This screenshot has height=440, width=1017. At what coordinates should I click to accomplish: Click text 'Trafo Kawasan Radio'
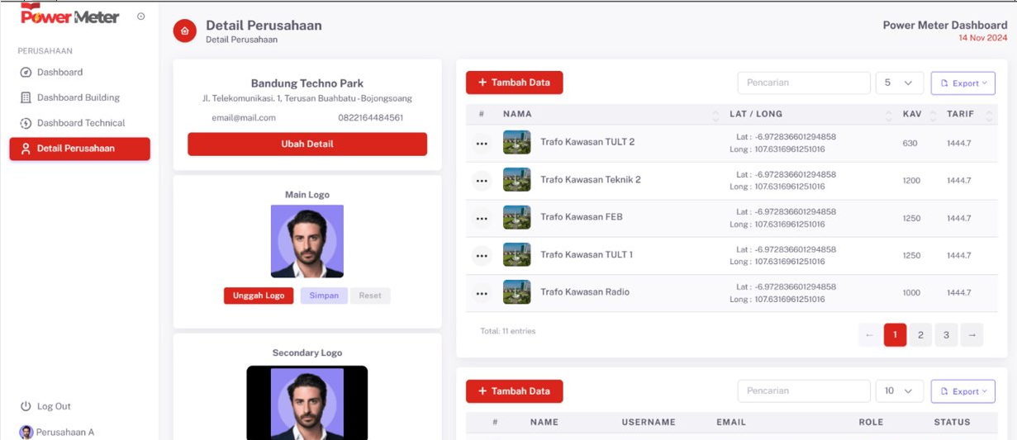[585, 292]
